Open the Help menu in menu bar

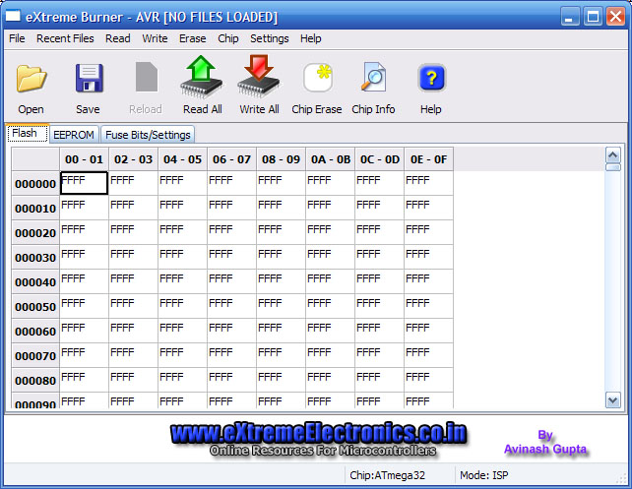[311, 38]
